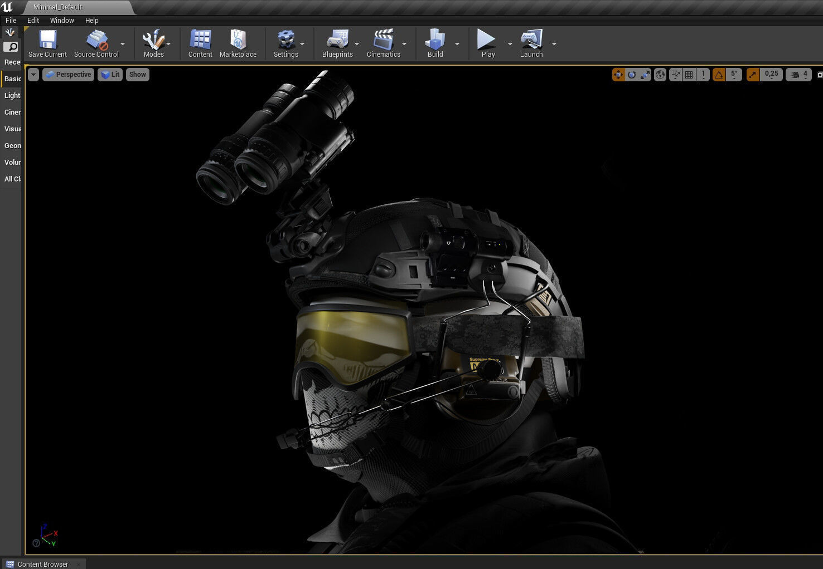This screenshot has height=569, width=823.
Task: Open the Settings gears icon
Action: click(285, 40)
